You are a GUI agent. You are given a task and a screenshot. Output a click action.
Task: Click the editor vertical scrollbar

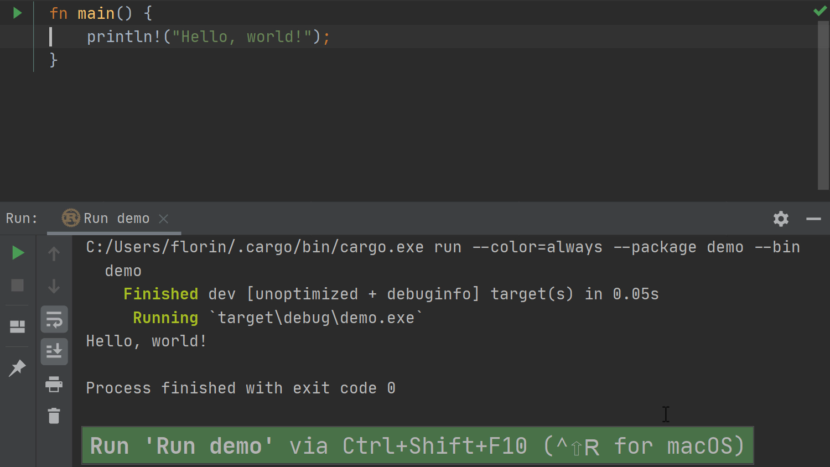click(x=823, y=105)
